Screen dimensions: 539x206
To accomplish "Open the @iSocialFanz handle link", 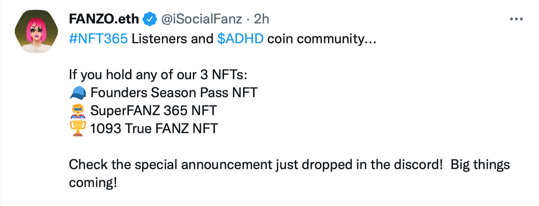I will 201,19.
